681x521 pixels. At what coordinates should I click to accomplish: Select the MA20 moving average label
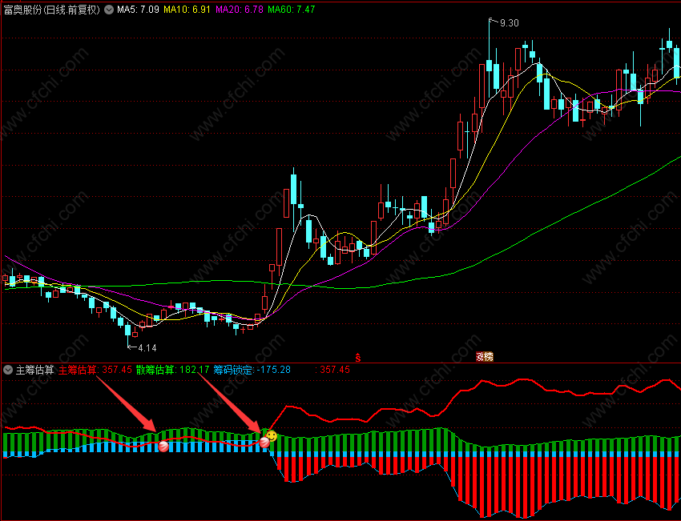click(240, 9)
